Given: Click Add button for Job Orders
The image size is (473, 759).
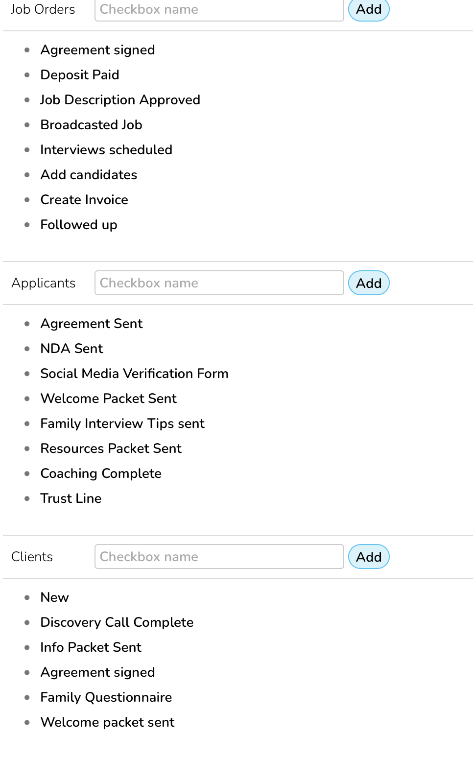Looking at the screenshot, I should [x=368, y=10].
